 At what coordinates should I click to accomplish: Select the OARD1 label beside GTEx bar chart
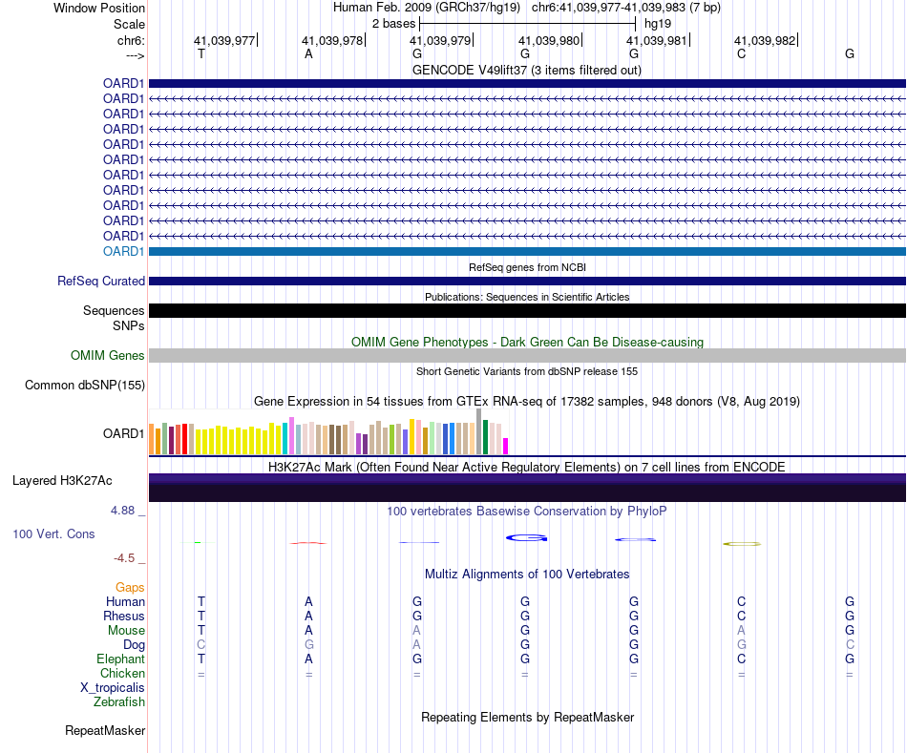coord(123,433)
